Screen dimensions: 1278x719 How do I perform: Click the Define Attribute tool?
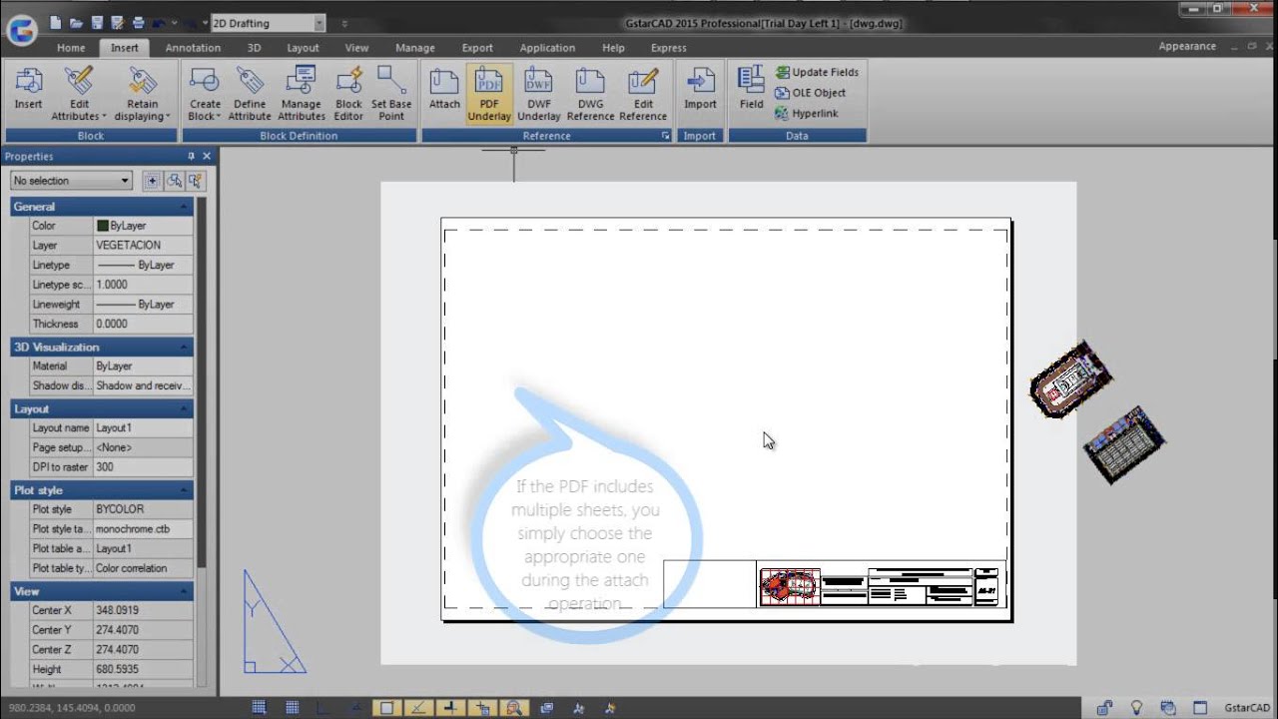coord(250,94)
